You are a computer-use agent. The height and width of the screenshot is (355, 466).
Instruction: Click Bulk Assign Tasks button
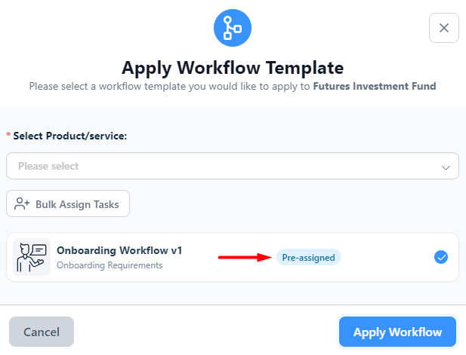pos(68,204)
